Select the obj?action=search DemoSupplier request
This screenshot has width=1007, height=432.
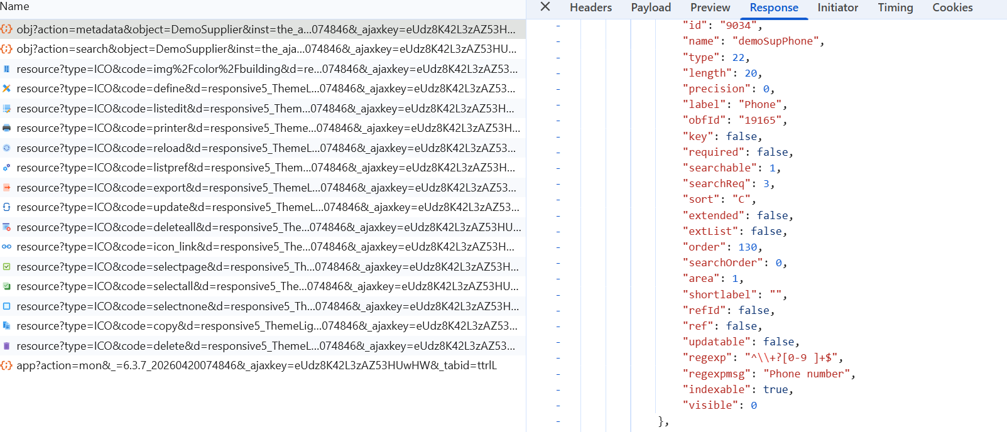click(266, 49)
